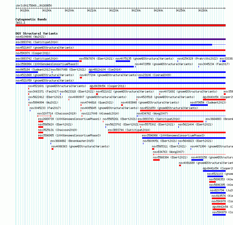The image size is (233, 225).
Task: Click the nsv6104646 (Wu2021) variant label
Action: (x=31, y=37)
